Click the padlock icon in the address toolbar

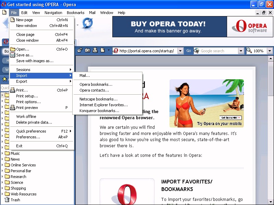tap(80, 50)
